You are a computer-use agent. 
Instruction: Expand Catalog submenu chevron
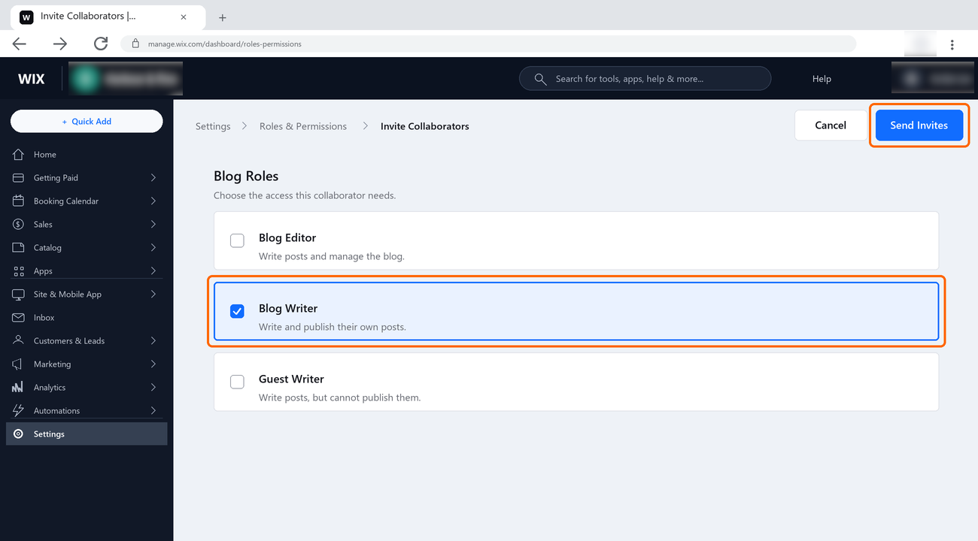pyautogui.click(x=153, y=248)
